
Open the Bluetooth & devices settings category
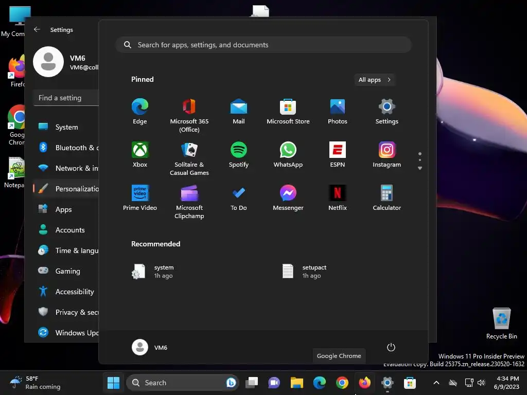pos(66,148)
